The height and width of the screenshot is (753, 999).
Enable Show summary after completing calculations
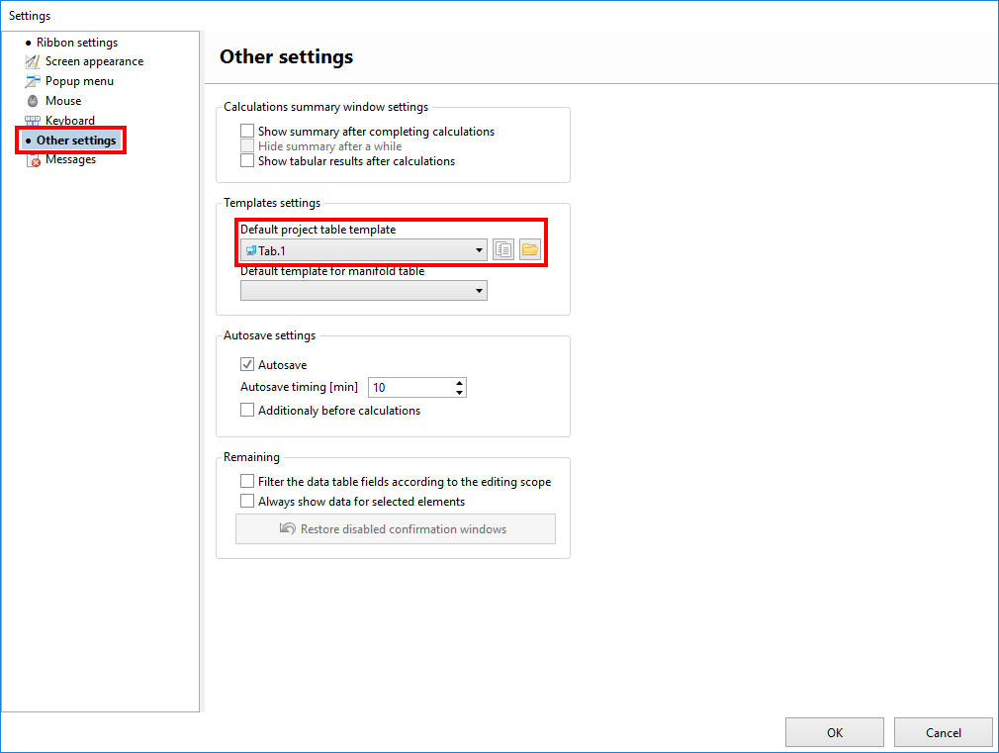247,132
